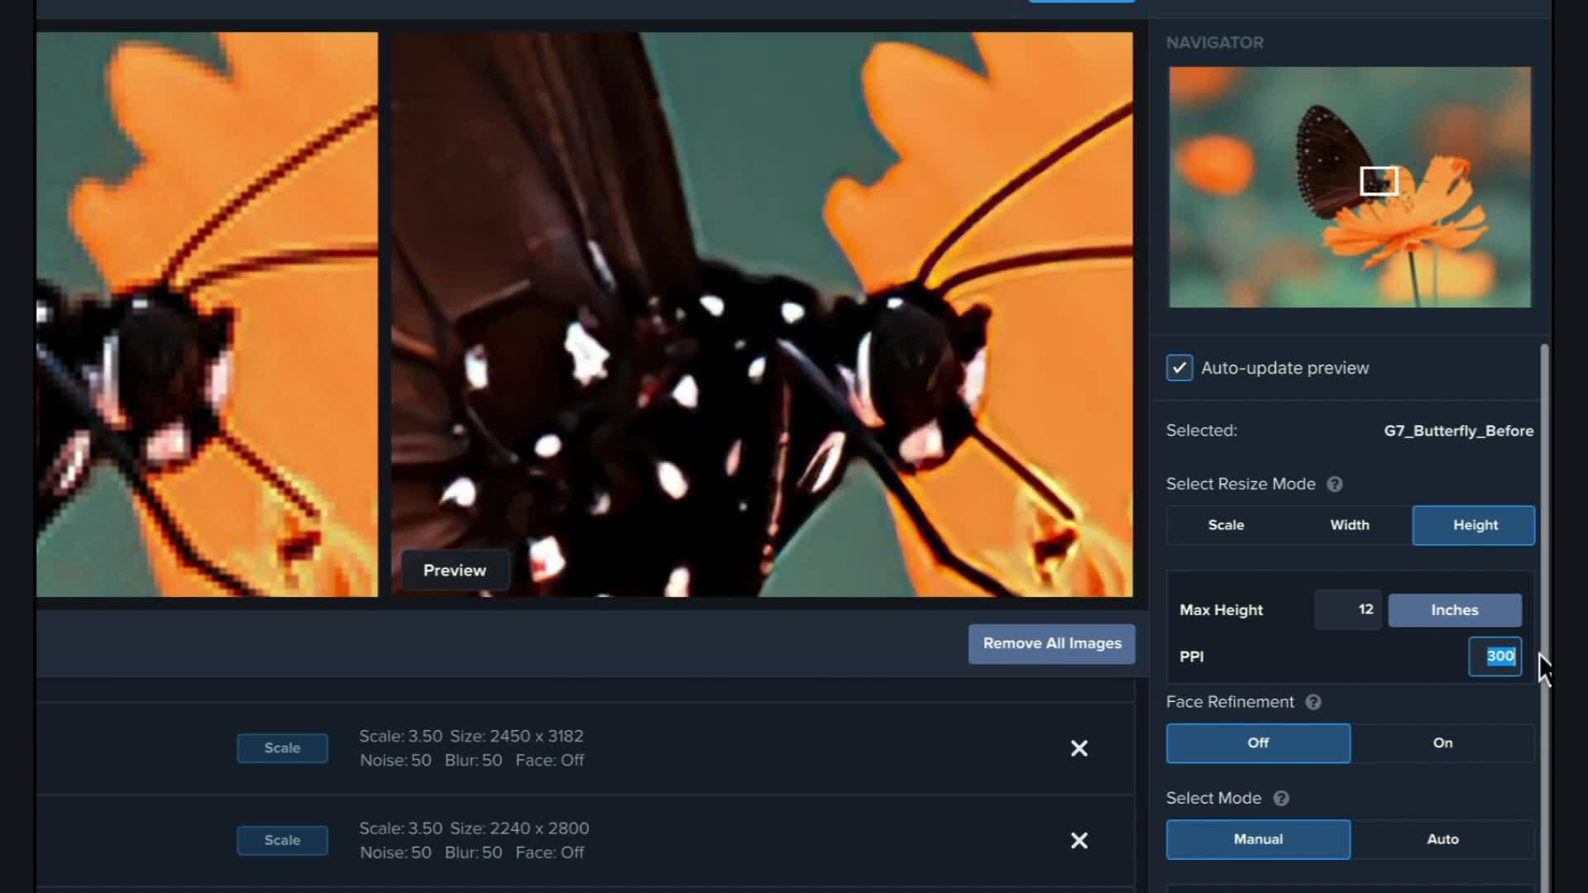Screen dimensions: 1588x893
Task: Remove the 2450 x 3182 image row
Action: click(x=1079, y=748)
